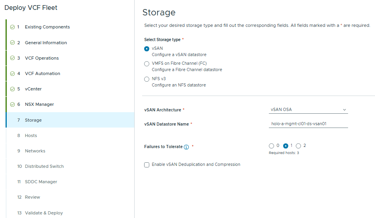Jump to the Distributed Switch step

(44, 166)
